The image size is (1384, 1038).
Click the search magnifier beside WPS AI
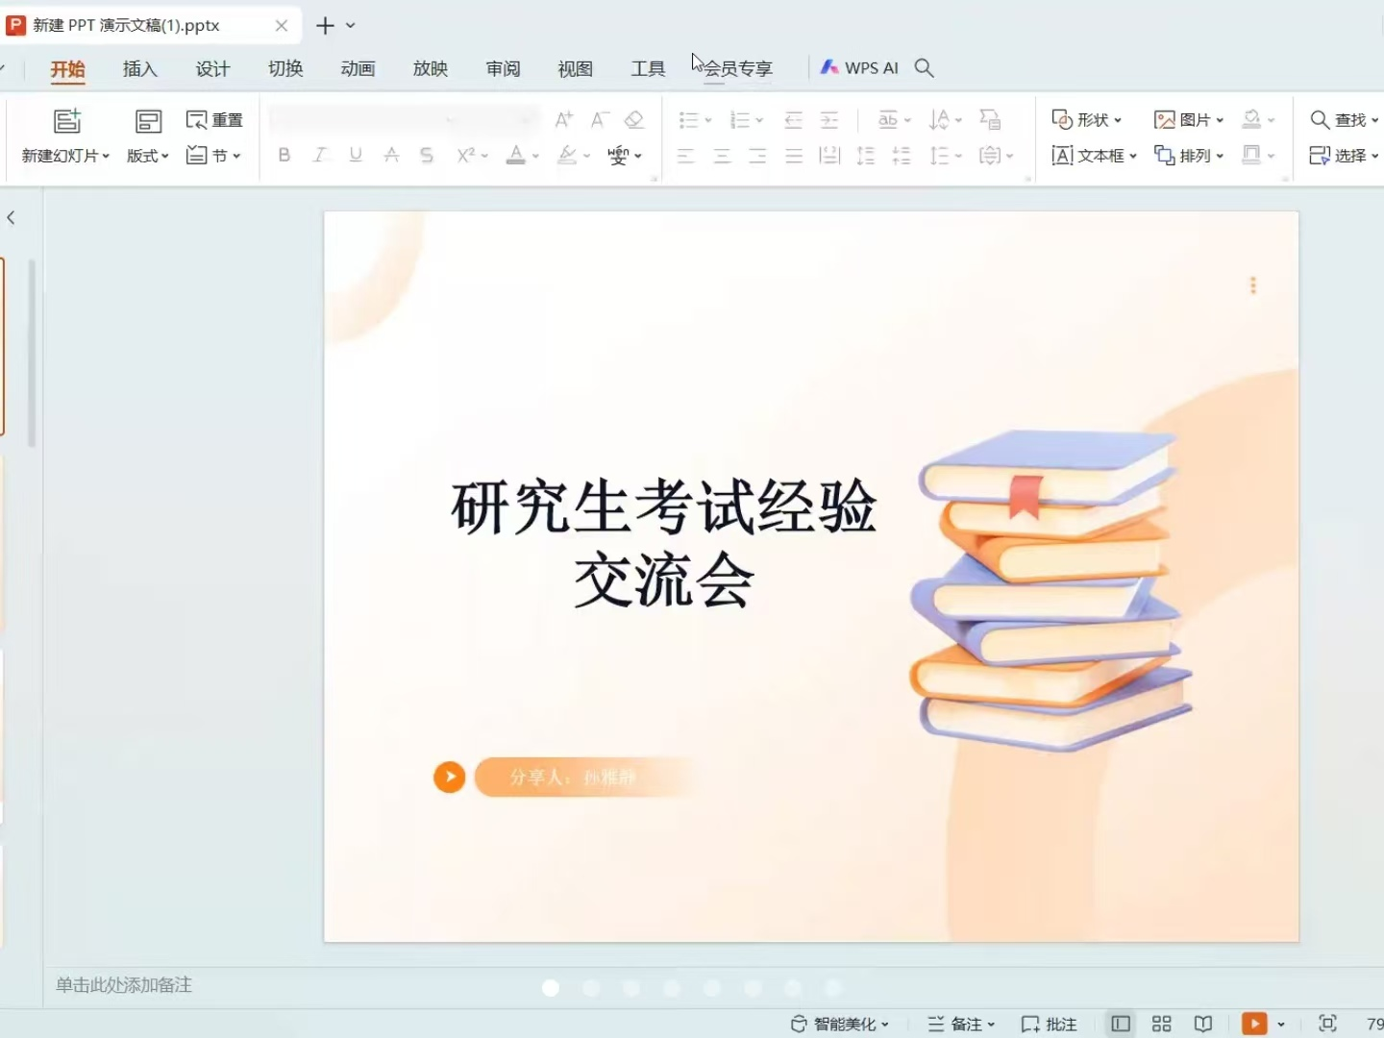tap(924, 67)
